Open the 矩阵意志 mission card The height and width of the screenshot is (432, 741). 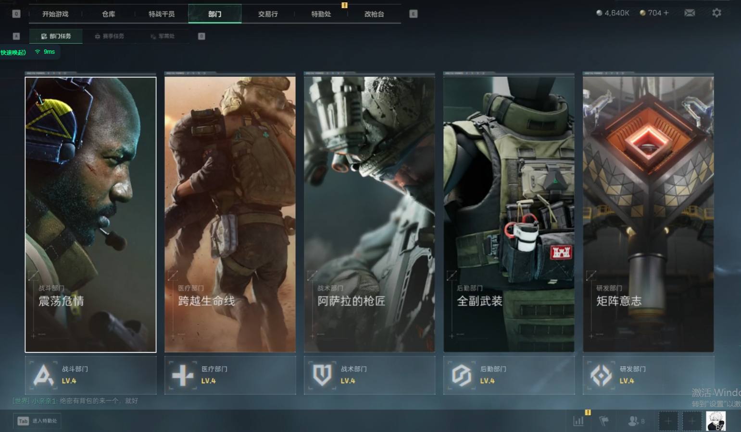click(648, 215)
